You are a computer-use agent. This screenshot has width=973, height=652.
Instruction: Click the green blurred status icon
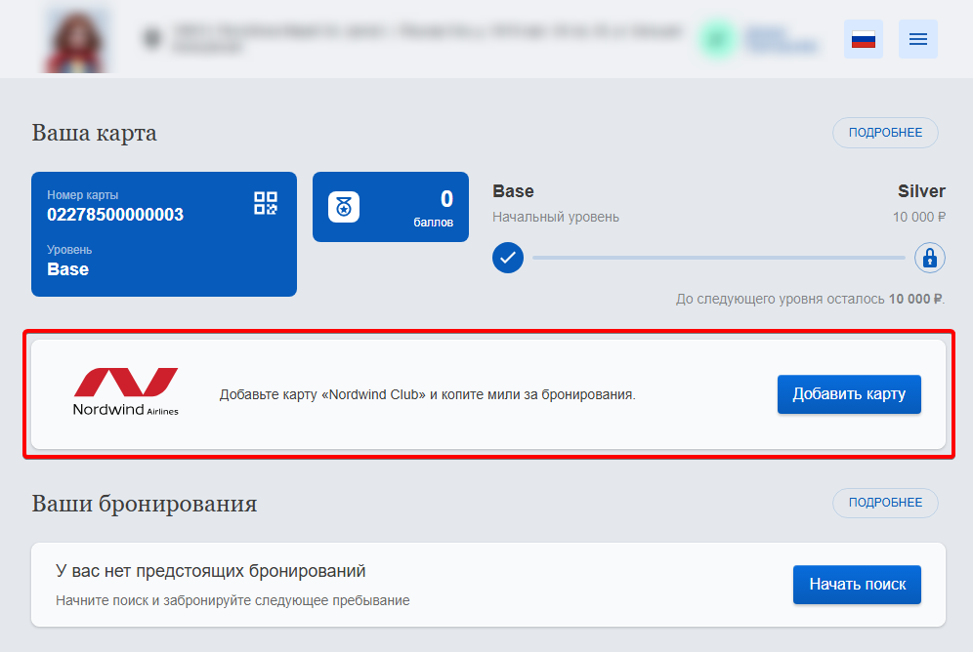(717, 39)
